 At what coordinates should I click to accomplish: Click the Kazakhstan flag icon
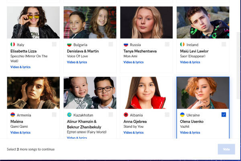point(69,115)
